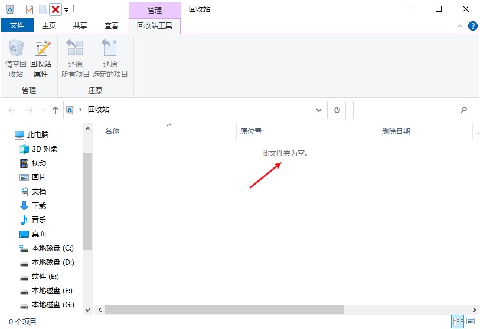
Task: Click navigation pane scroll up arrow
Action: (87, 129)
